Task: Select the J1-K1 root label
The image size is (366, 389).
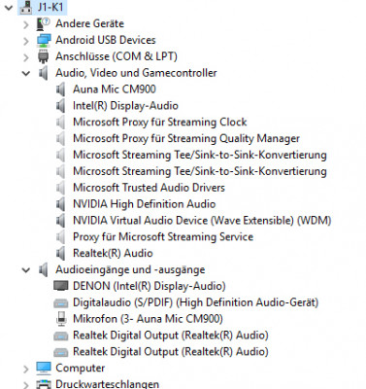Action: (x=50, y=7)
